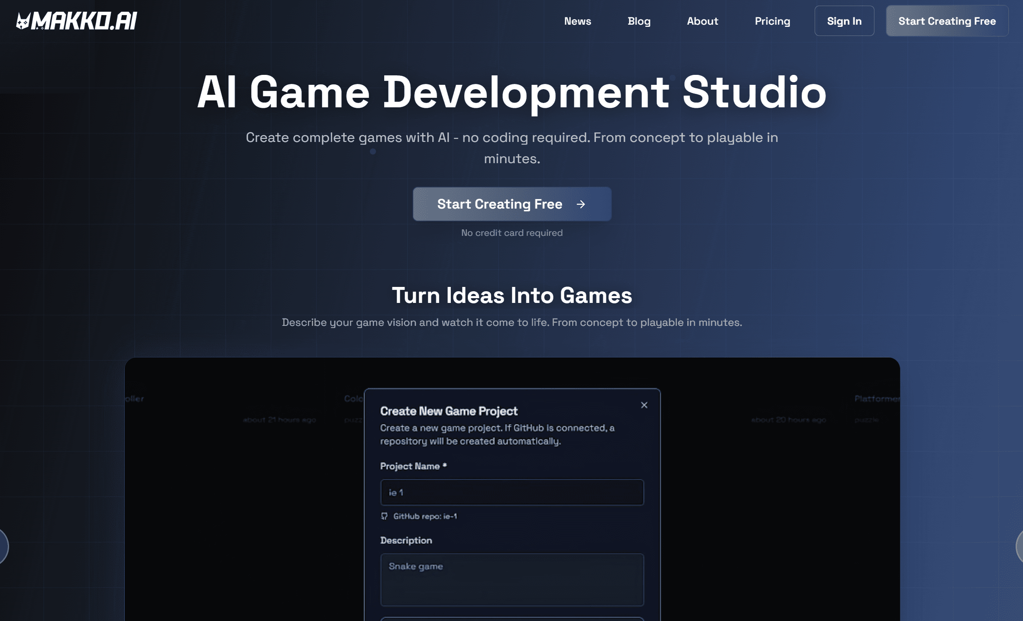This screenshot has width=1023, height=621.
Task: Close the Create New Game Project dialog
Action: [644, 405]
